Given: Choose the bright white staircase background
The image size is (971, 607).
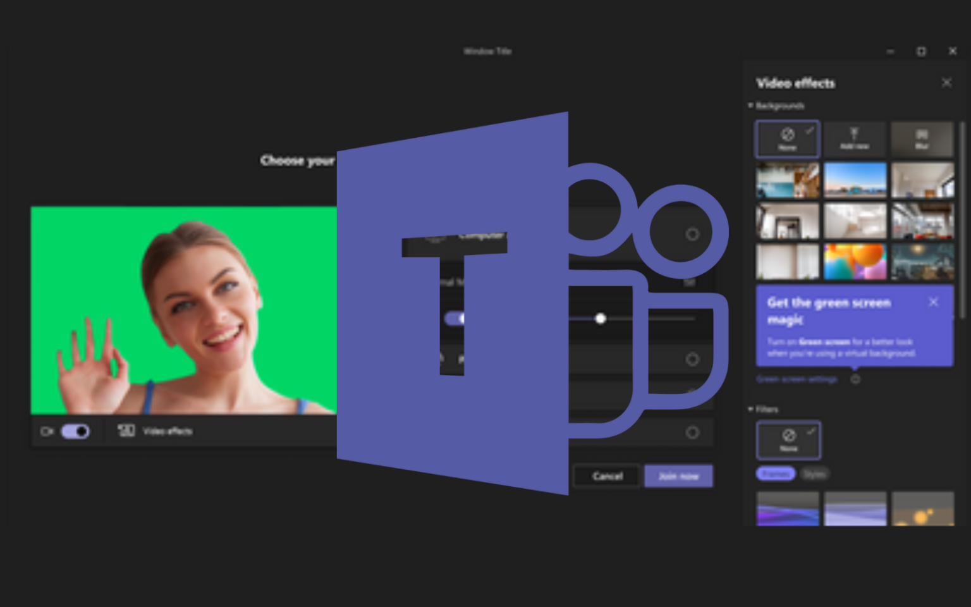Looking at the screenshot, I should pos(855,221).
